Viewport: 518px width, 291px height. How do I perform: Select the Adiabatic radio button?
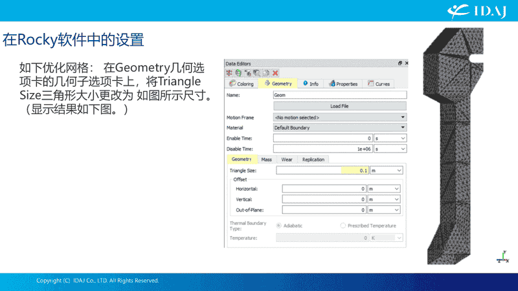[279, 226]
